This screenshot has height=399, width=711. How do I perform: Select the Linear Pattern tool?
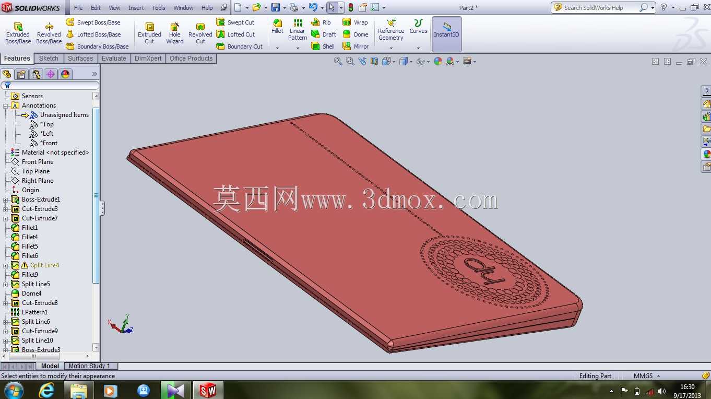coord(298,30)
